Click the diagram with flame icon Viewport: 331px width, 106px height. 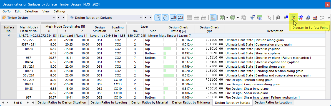[315, 18]
